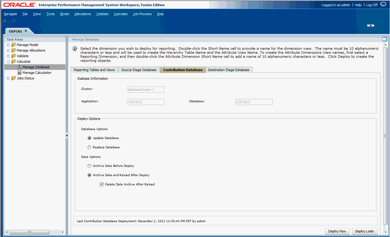390x237 pixels.
Task: Open the Validate menu
Action: [102, 14]
